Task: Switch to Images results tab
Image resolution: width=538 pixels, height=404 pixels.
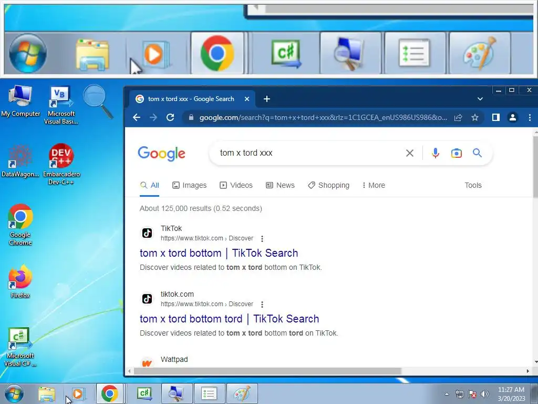Action: coord(189,185)
